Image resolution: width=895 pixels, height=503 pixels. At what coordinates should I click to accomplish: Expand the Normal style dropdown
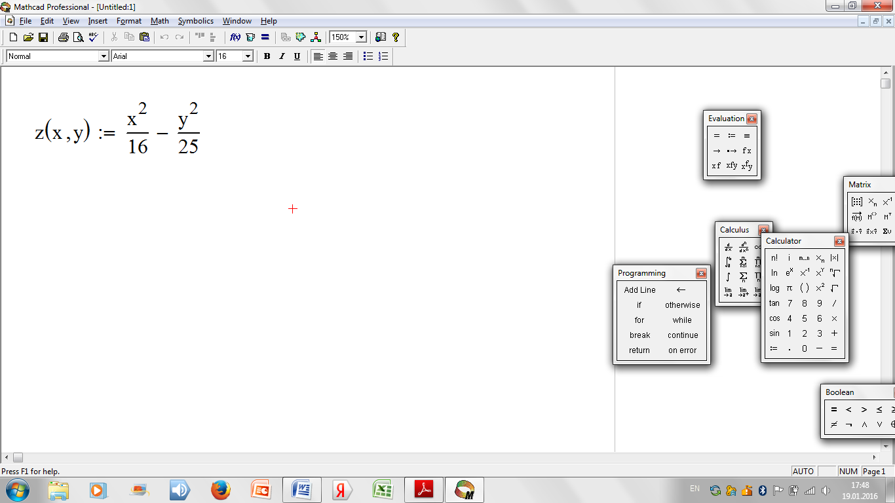click(103, 56)
